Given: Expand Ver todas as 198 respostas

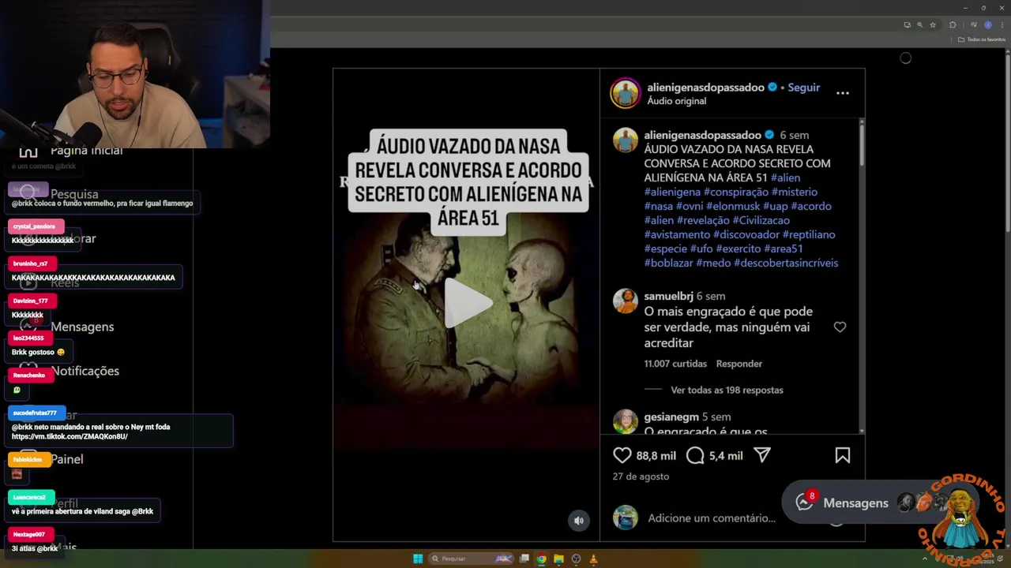Looking at the screenshot, I should click(x=727, y=390).
